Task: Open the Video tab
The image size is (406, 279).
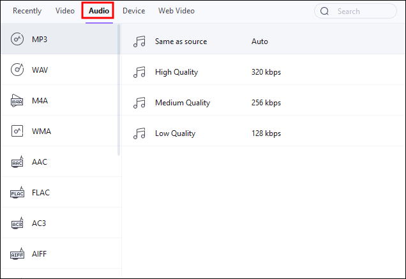Action: click(65, 11)
